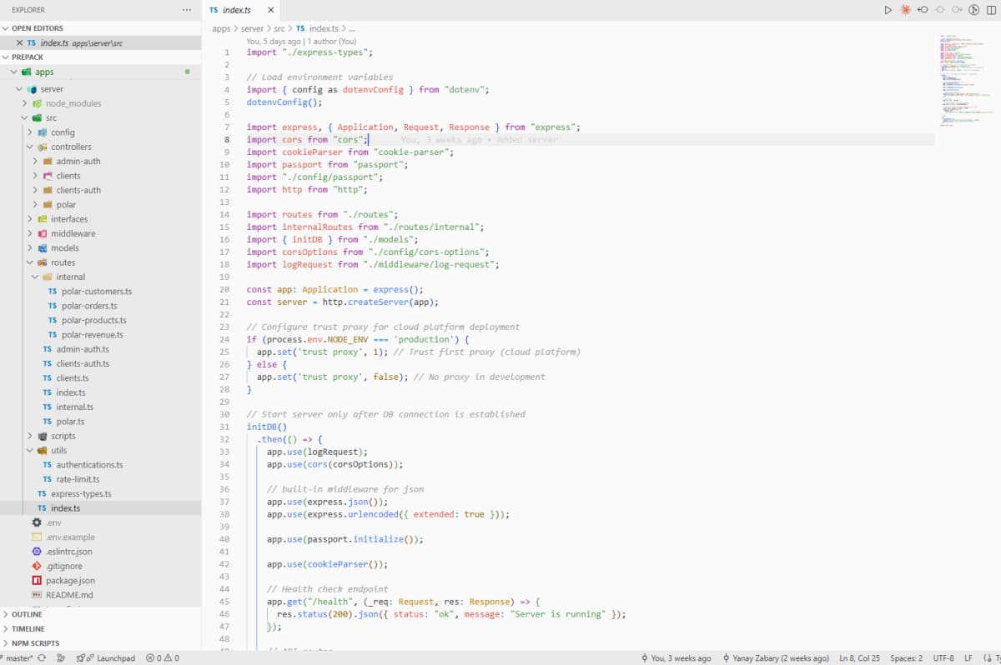Viewport: 1001px width, 665px height.
Task: Click the warnings triangle indicator in the status bar
Action: (x=169, y=657)
